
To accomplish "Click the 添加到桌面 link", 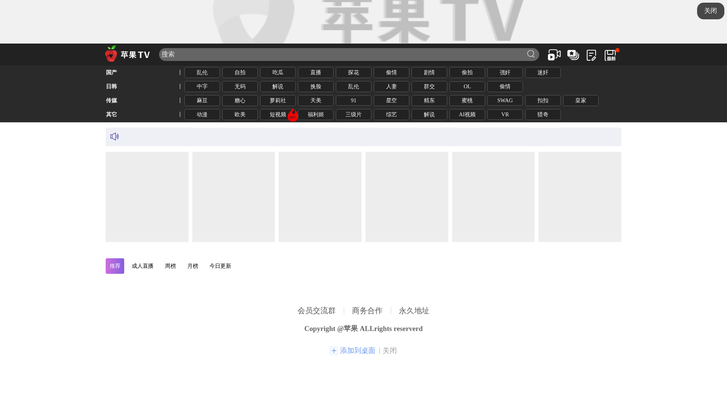I will tap(357, 351).
